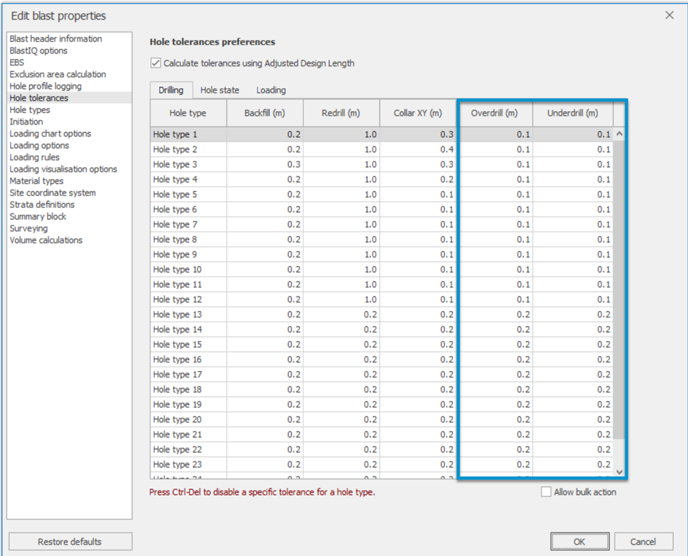Open Loading chart options
This screenshot has height=556, width=688.
point(69,133)
